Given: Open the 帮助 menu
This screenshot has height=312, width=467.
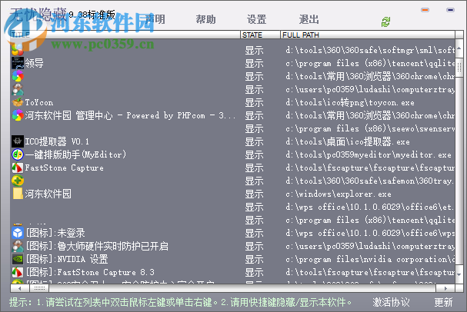Looking at the screenshot, I should coord(205,20).
